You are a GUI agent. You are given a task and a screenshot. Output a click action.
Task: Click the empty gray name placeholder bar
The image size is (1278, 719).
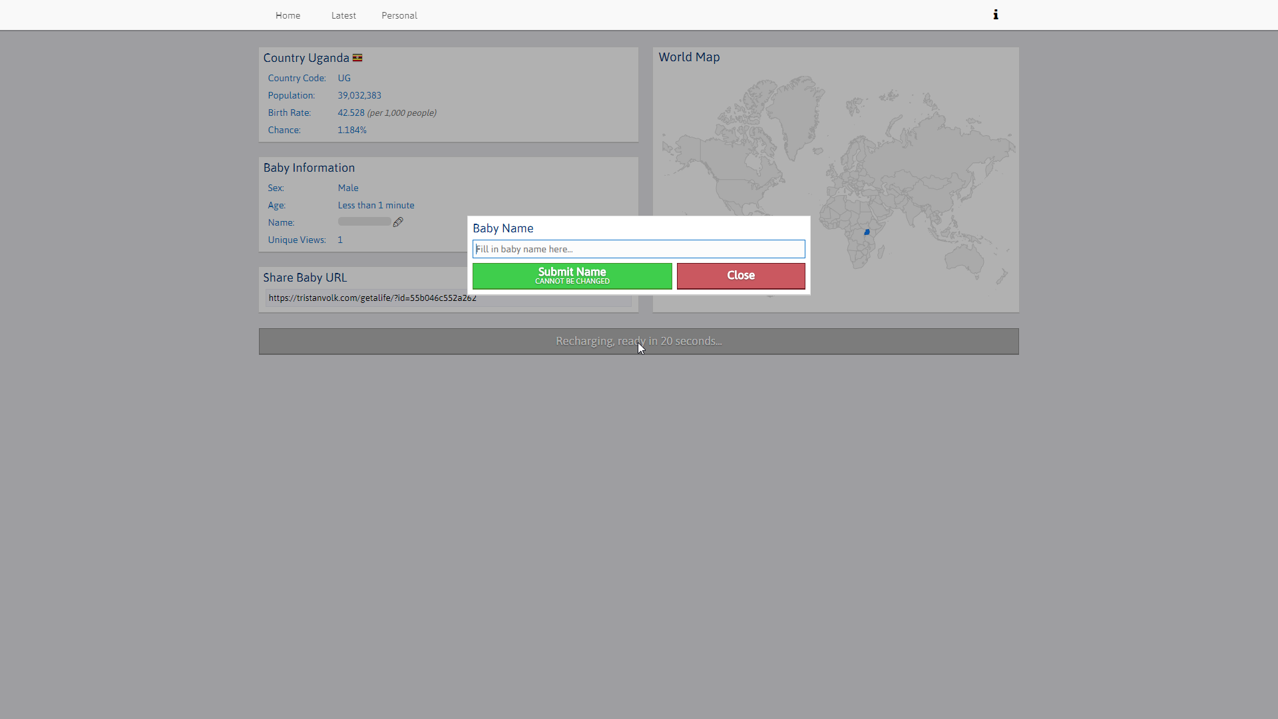pyautogui.click(x=364, y=222)
